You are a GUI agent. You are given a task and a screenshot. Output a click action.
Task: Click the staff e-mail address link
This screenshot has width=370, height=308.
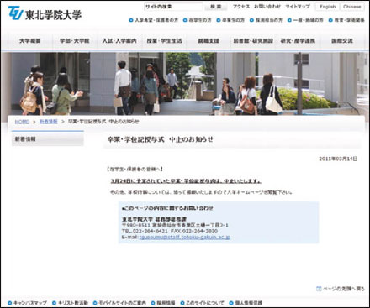185,238
